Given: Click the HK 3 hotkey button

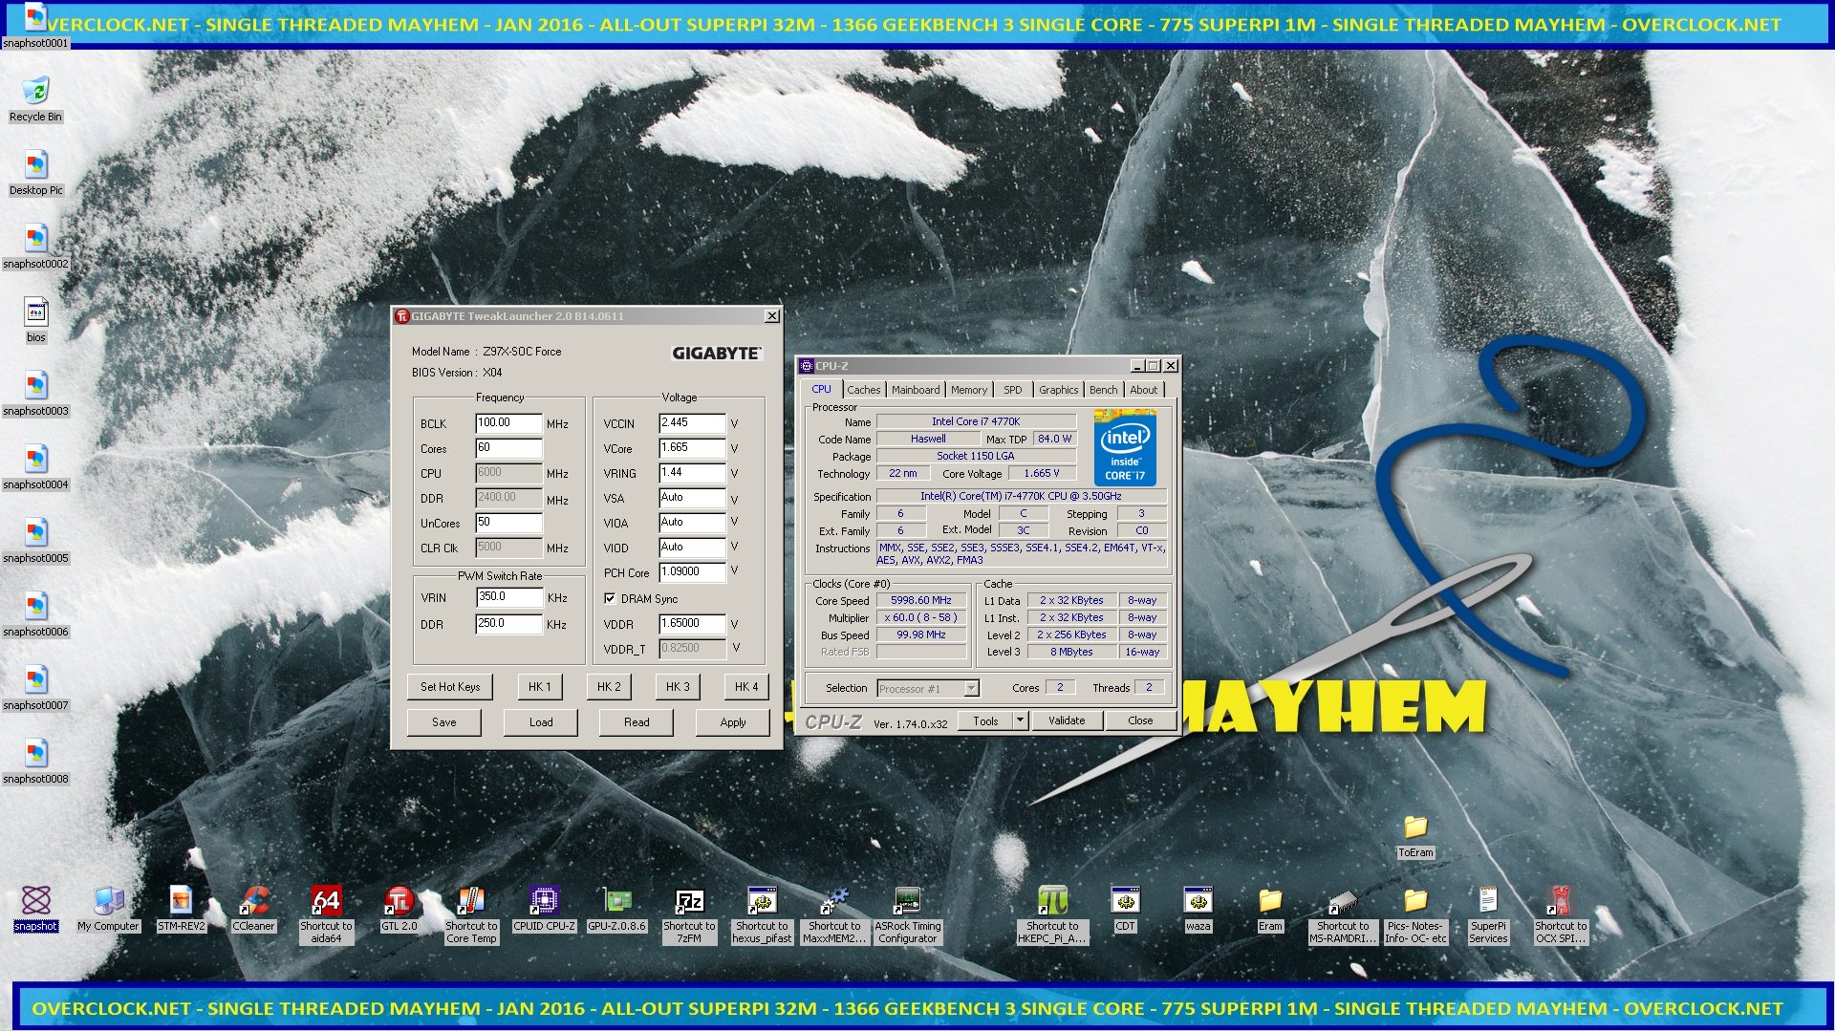Looking at the screenshot, I should (x=678, y=687).
